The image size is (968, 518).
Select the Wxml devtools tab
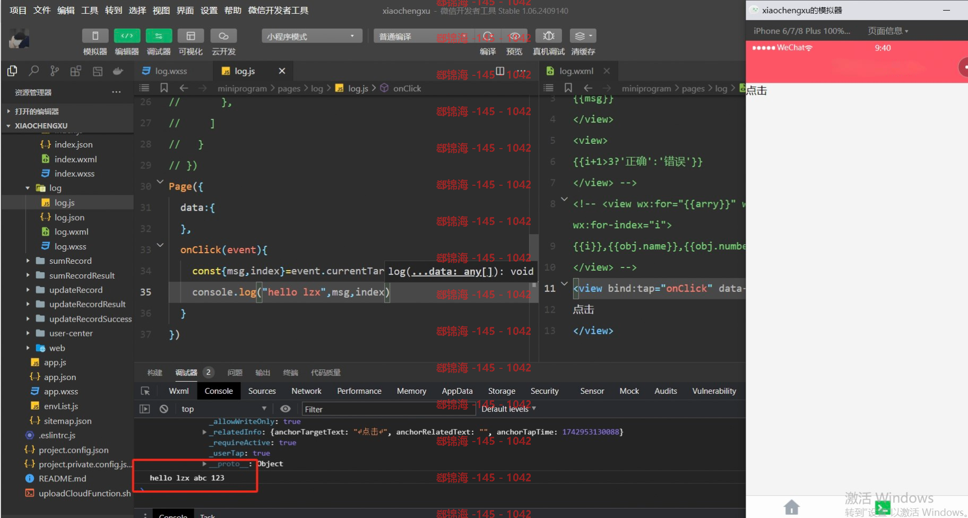pyautogui.click(x=179, y=391)
